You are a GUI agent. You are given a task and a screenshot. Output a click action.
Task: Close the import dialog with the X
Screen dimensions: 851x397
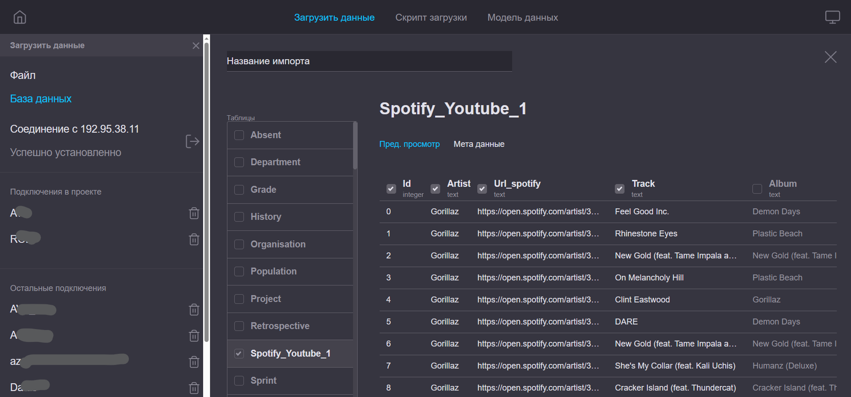pyautogui.click(x=830, y=57)
